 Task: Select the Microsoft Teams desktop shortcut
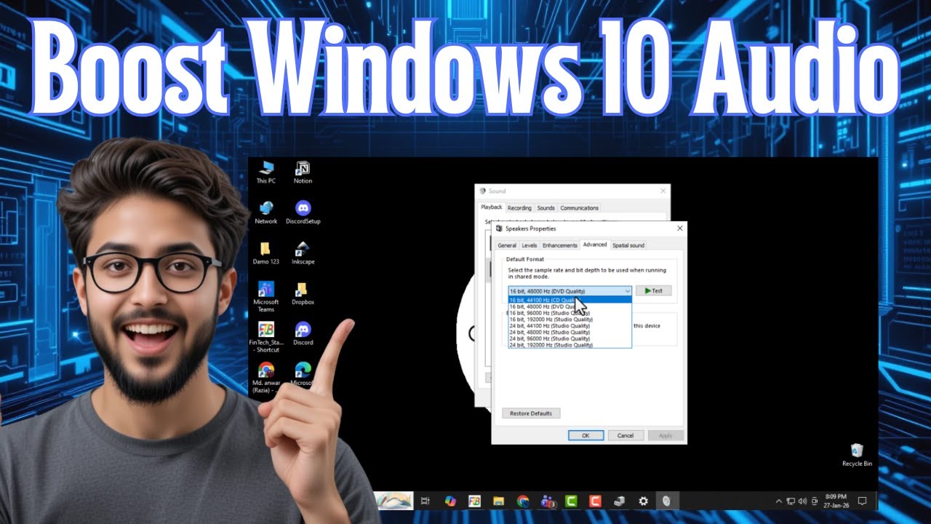[266, 295]
